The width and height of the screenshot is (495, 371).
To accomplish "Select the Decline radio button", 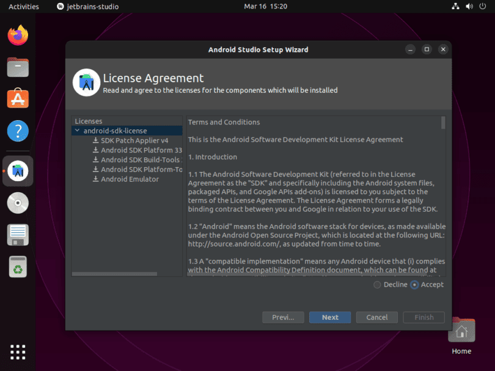I will (x=377, y=284).
